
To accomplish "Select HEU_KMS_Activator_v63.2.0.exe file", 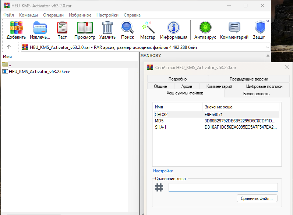I will point(39,71).
